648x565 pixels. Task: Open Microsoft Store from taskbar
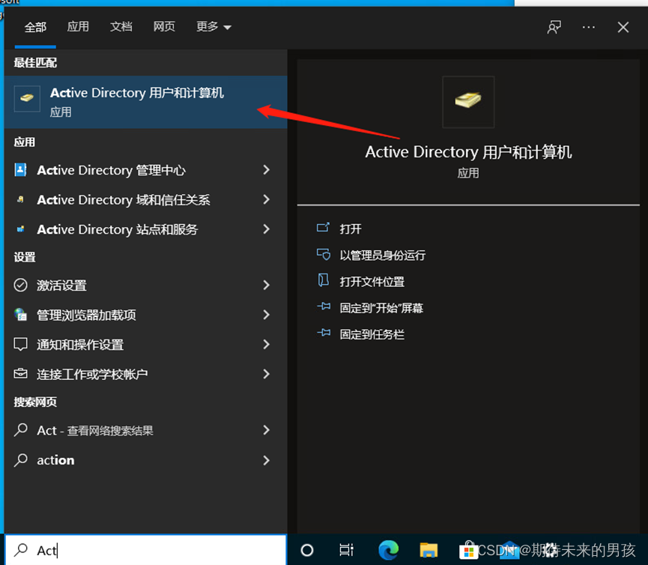tap(469, 550)
